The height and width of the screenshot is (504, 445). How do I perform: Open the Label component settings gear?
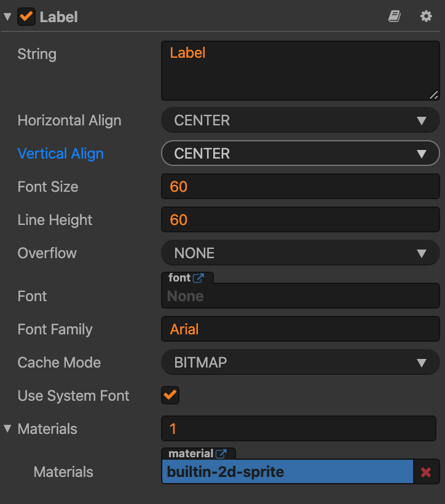pyautogui.click(x=426, y=17)
